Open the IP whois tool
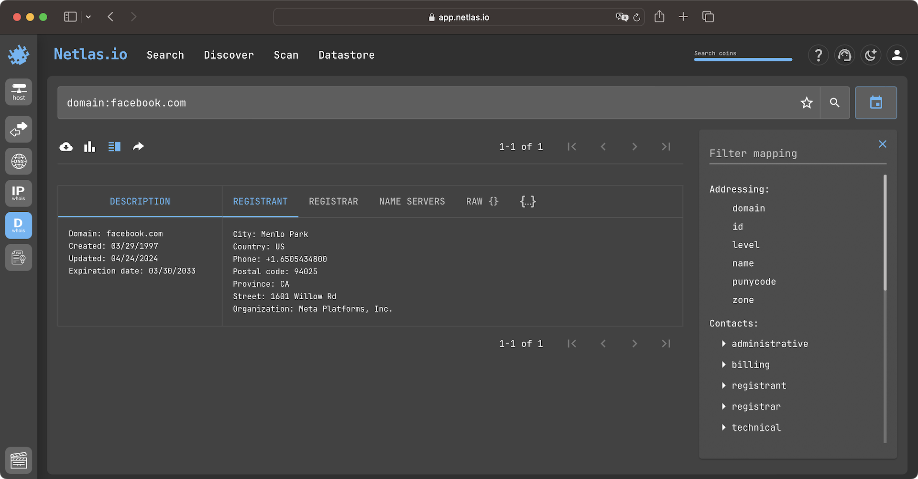Image resolution: width=918 pixels, height=479 pixels. click(x=18, y=193)
